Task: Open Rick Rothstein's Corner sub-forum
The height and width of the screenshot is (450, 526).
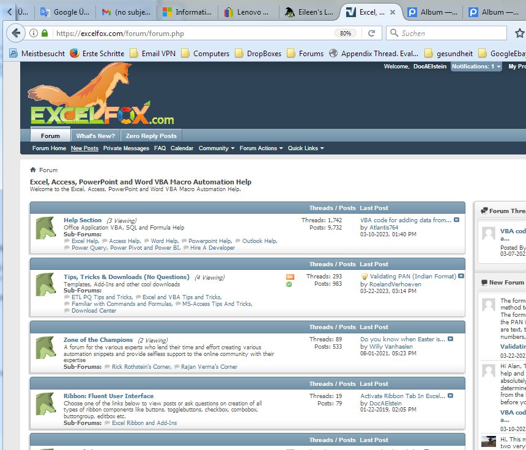Action: click(x=141, y=366)
